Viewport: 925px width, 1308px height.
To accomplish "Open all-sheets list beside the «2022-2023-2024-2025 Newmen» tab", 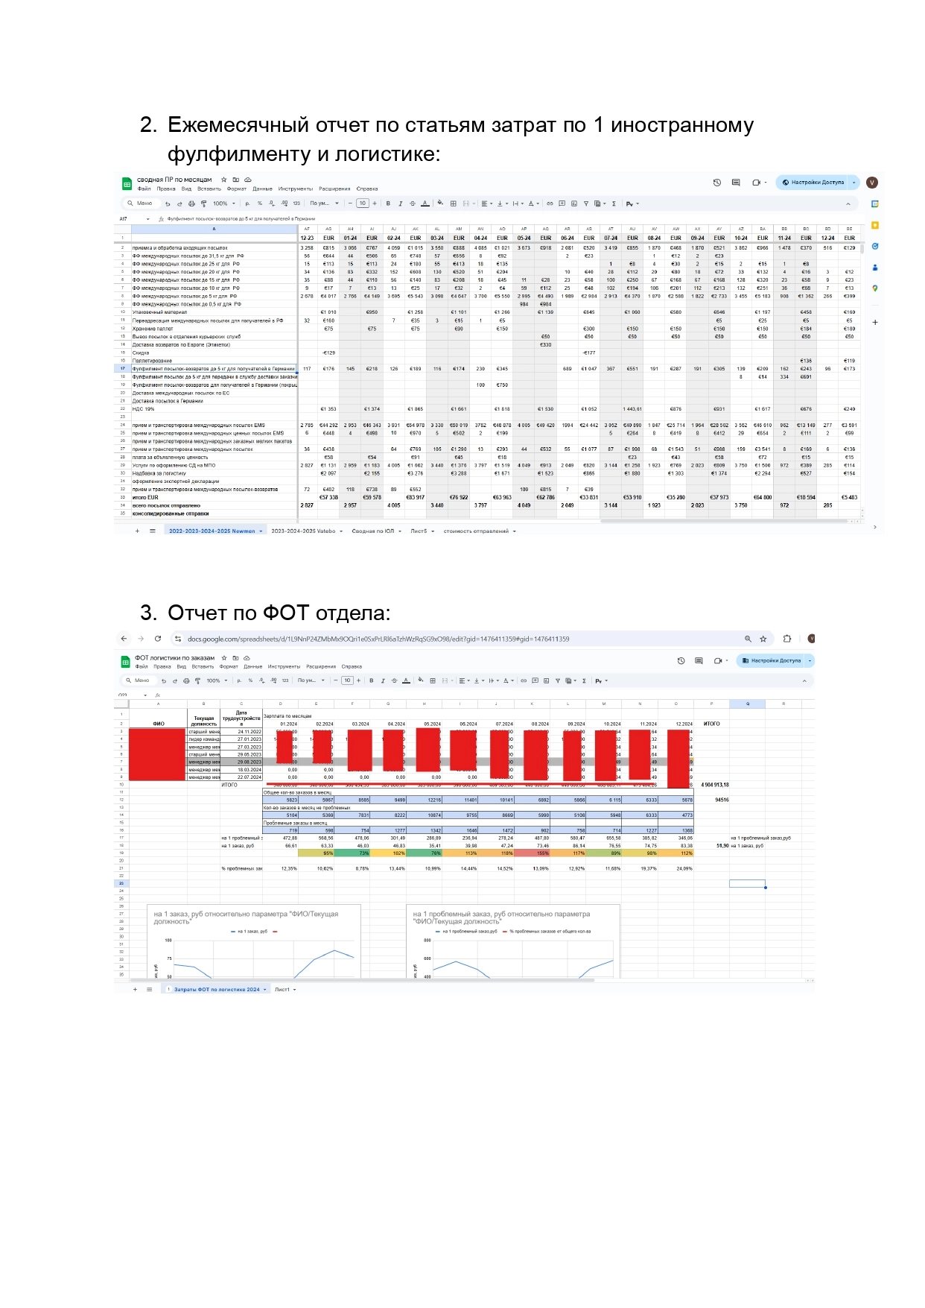I will pos(153,531).
